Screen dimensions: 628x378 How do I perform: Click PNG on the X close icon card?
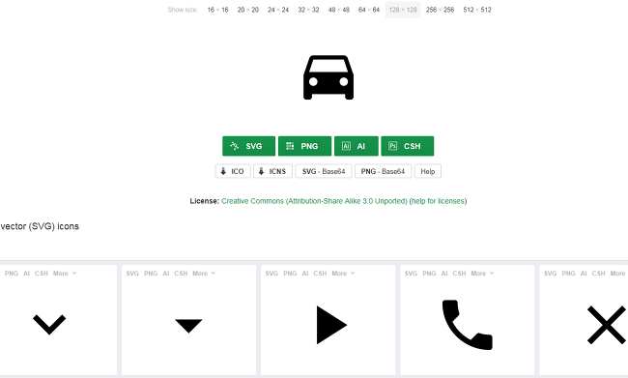pyautogui.click(x=569, y=274)
